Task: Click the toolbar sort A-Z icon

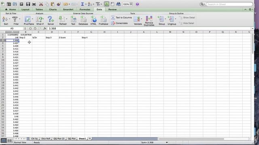Action: [90, 4]
